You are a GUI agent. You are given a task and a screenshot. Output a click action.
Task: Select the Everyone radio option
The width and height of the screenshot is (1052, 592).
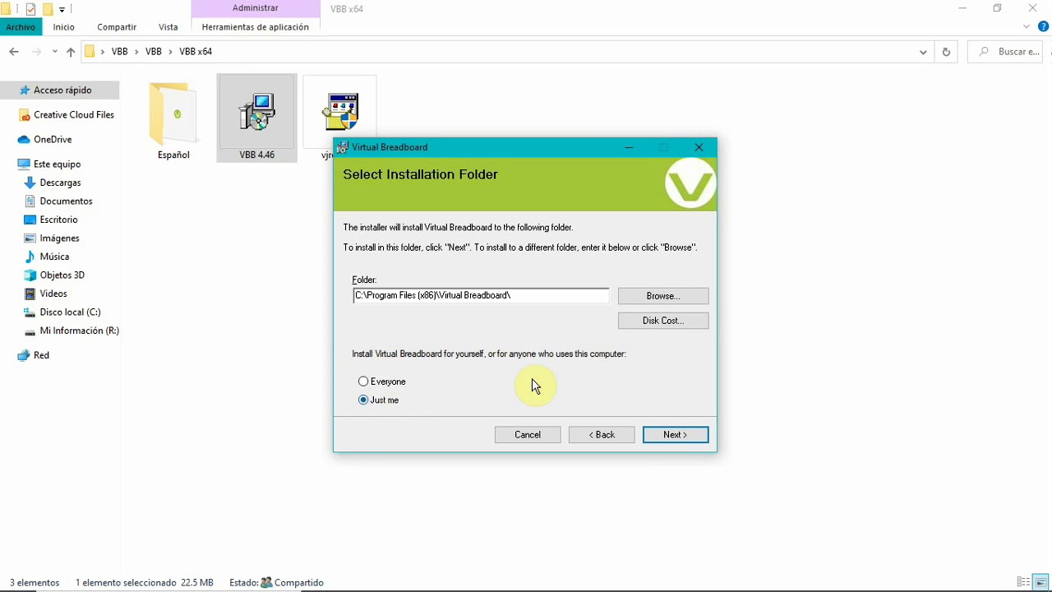pos(382,382)
